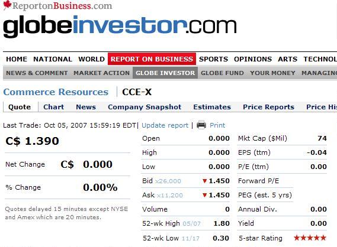Switch to the Chart tab

click(x=53, y=107)
